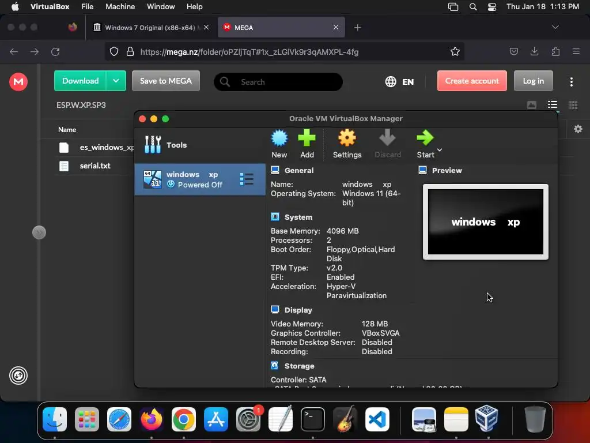Open VM Settings gear icon

click(x=347, y=144)
